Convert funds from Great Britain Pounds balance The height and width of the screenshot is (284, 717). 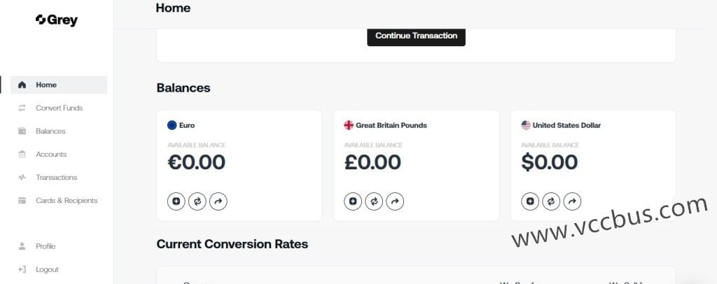click(x=374, y=201)
